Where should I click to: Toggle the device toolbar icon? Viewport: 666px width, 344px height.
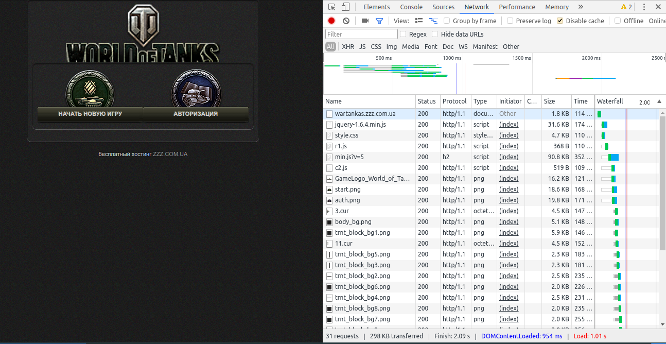pos(345,7)
